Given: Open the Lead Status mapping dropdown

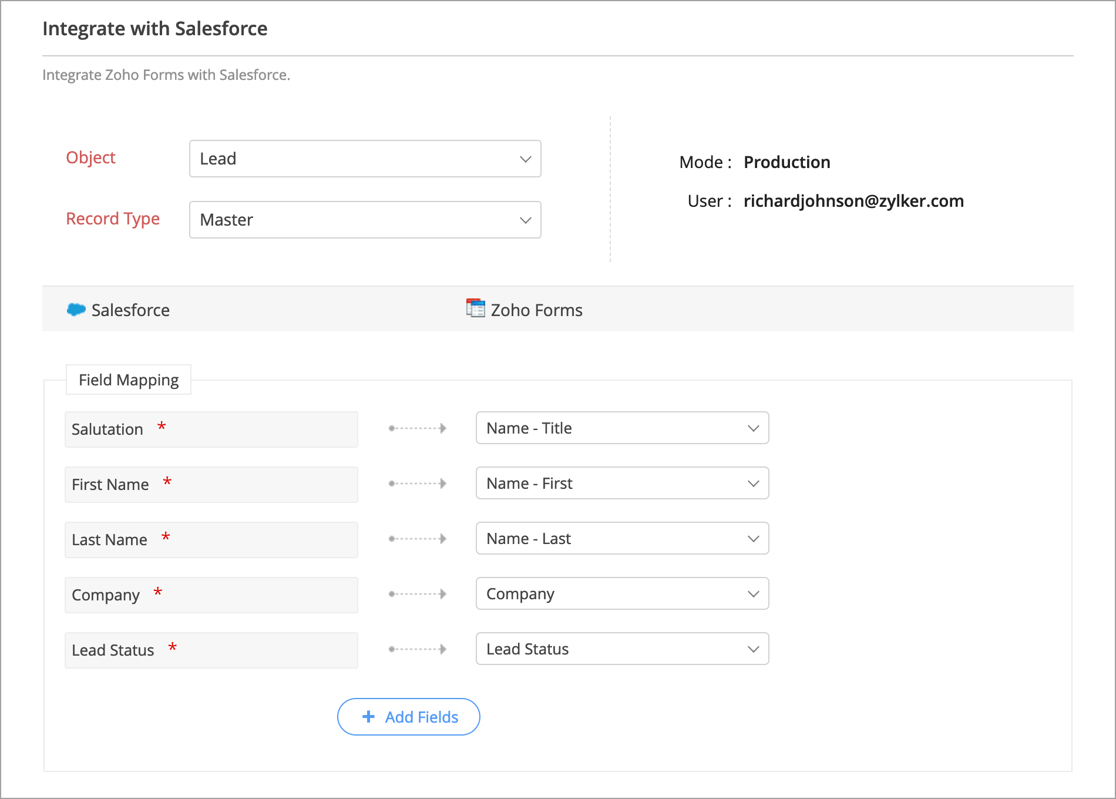Looking at the screenshot, I should (x=622, y=649).
